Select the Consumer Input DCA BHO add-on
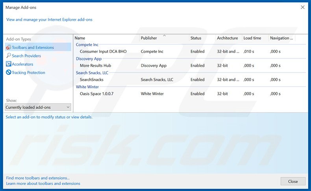The height and width of the screenshot is (191, 311). (x=103, y=51)
